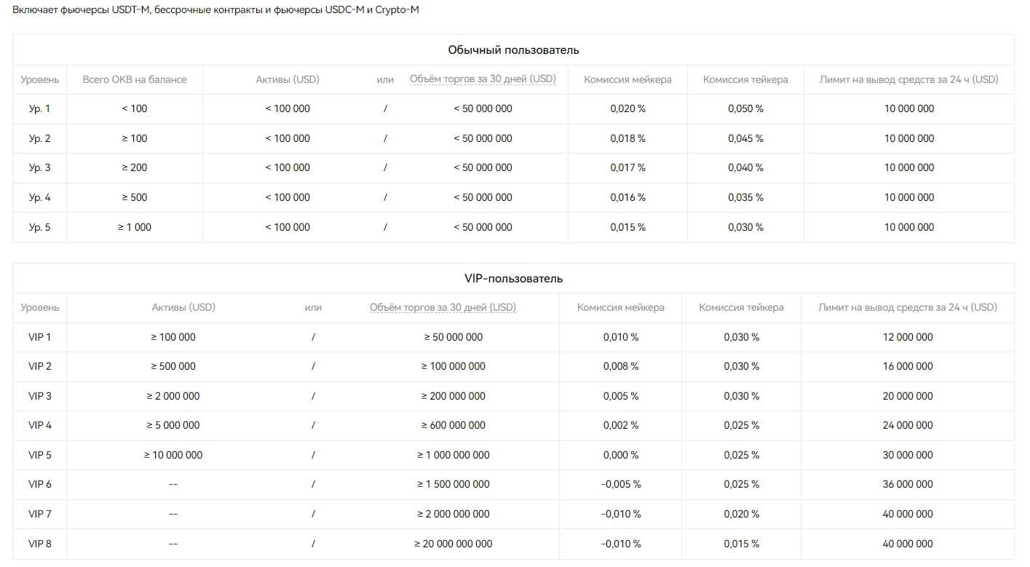The width and height of the screenshot is (1030, 567).
Task: Click the "-0,005 %" maker fee cell
Action: [620, 484]
